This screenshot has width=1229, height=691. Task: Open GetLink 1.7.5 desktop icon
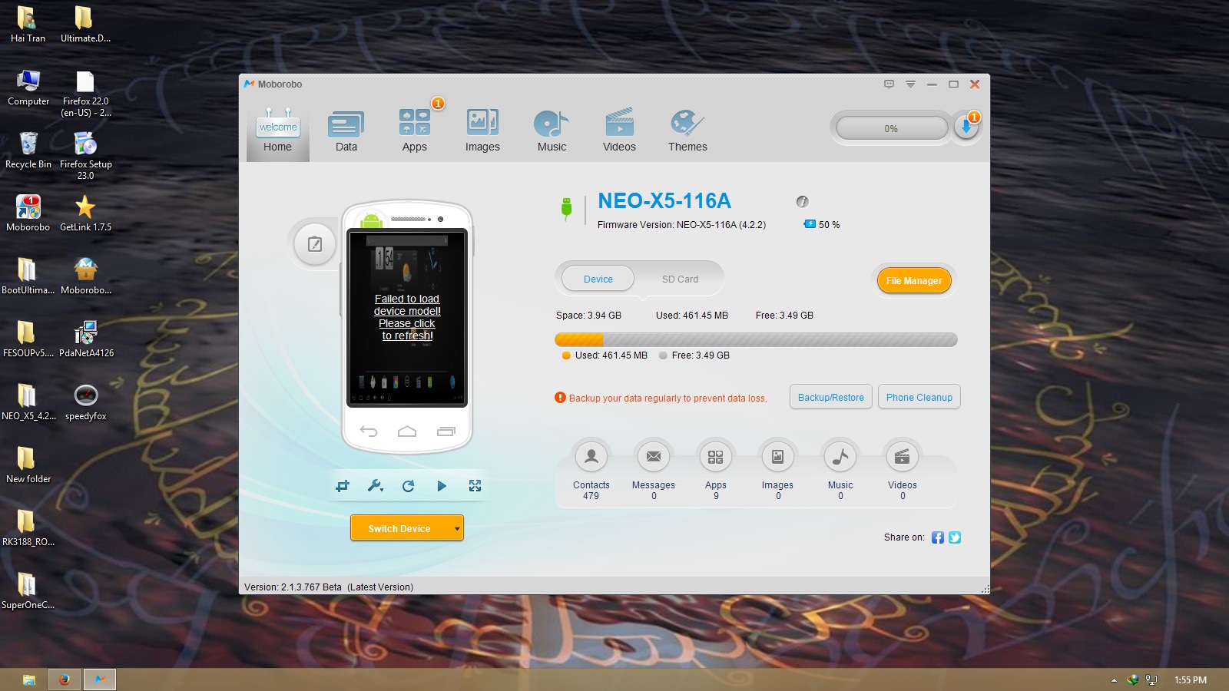click(x=85, y=213)
